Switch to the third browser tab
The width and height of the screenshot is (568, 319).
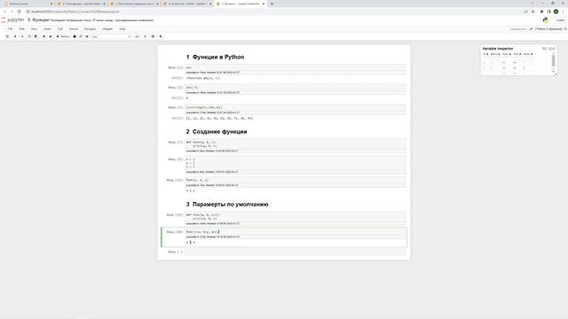coord(134,4)
